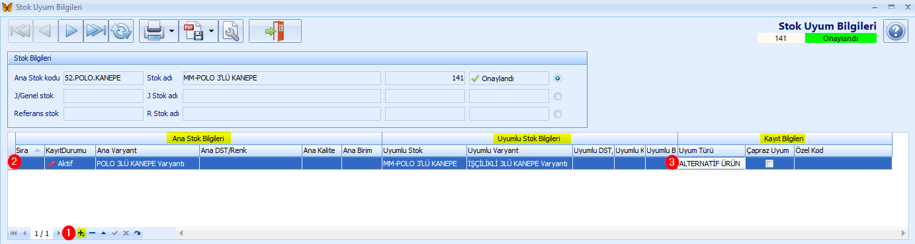Go to the next record in toolbar
This screenshot has width=915, height=244.
71,31
